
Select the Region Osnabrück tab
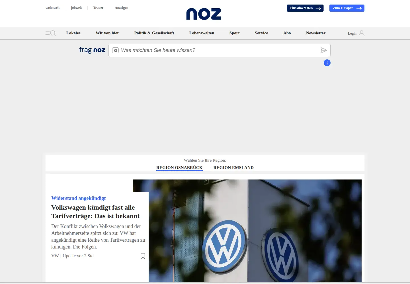179,168
